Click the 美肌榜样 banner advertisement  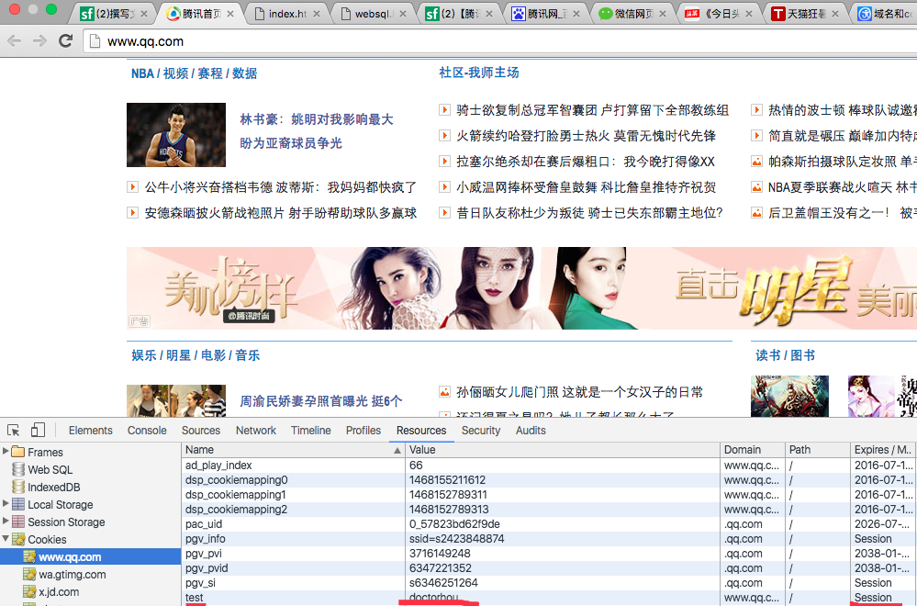(x=521, y=287)
